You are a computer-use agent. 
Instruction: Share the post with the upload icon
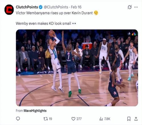(x=136, y=119)
